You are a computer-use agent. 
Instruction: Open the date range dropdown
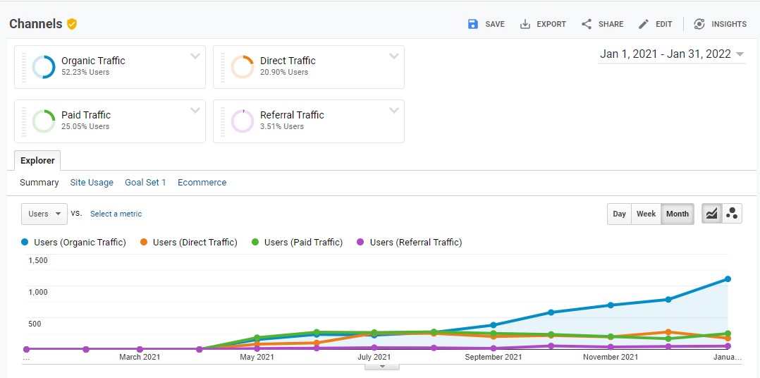(740, 54)
